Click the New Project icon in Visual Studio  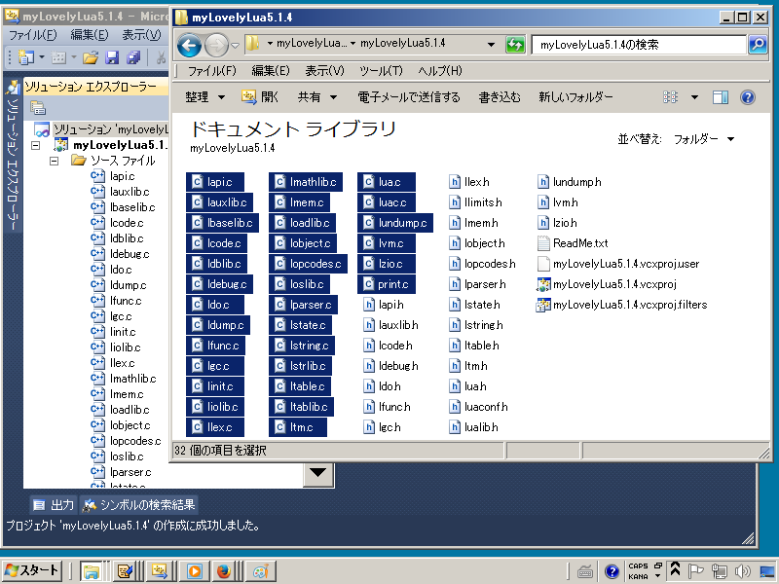click(26, 58)
